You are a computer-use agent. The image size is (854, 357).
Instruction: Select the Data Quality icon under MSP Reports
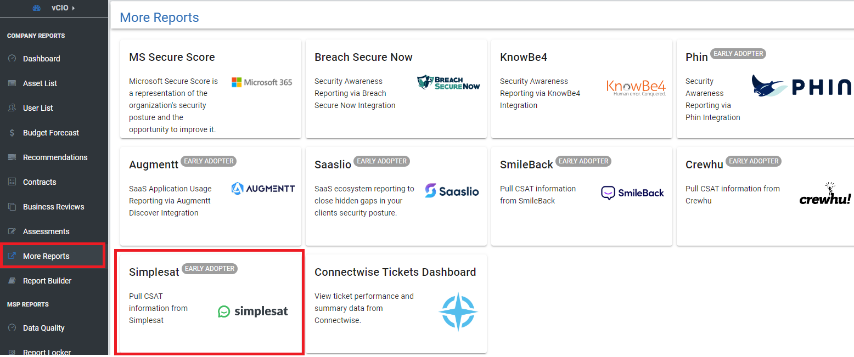[x=11, y=327]
